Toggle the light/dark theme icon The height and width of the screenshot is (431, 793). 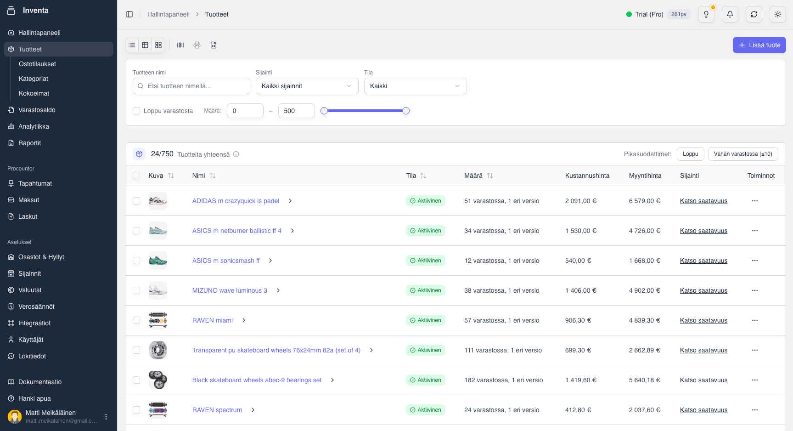pos(778,14)
